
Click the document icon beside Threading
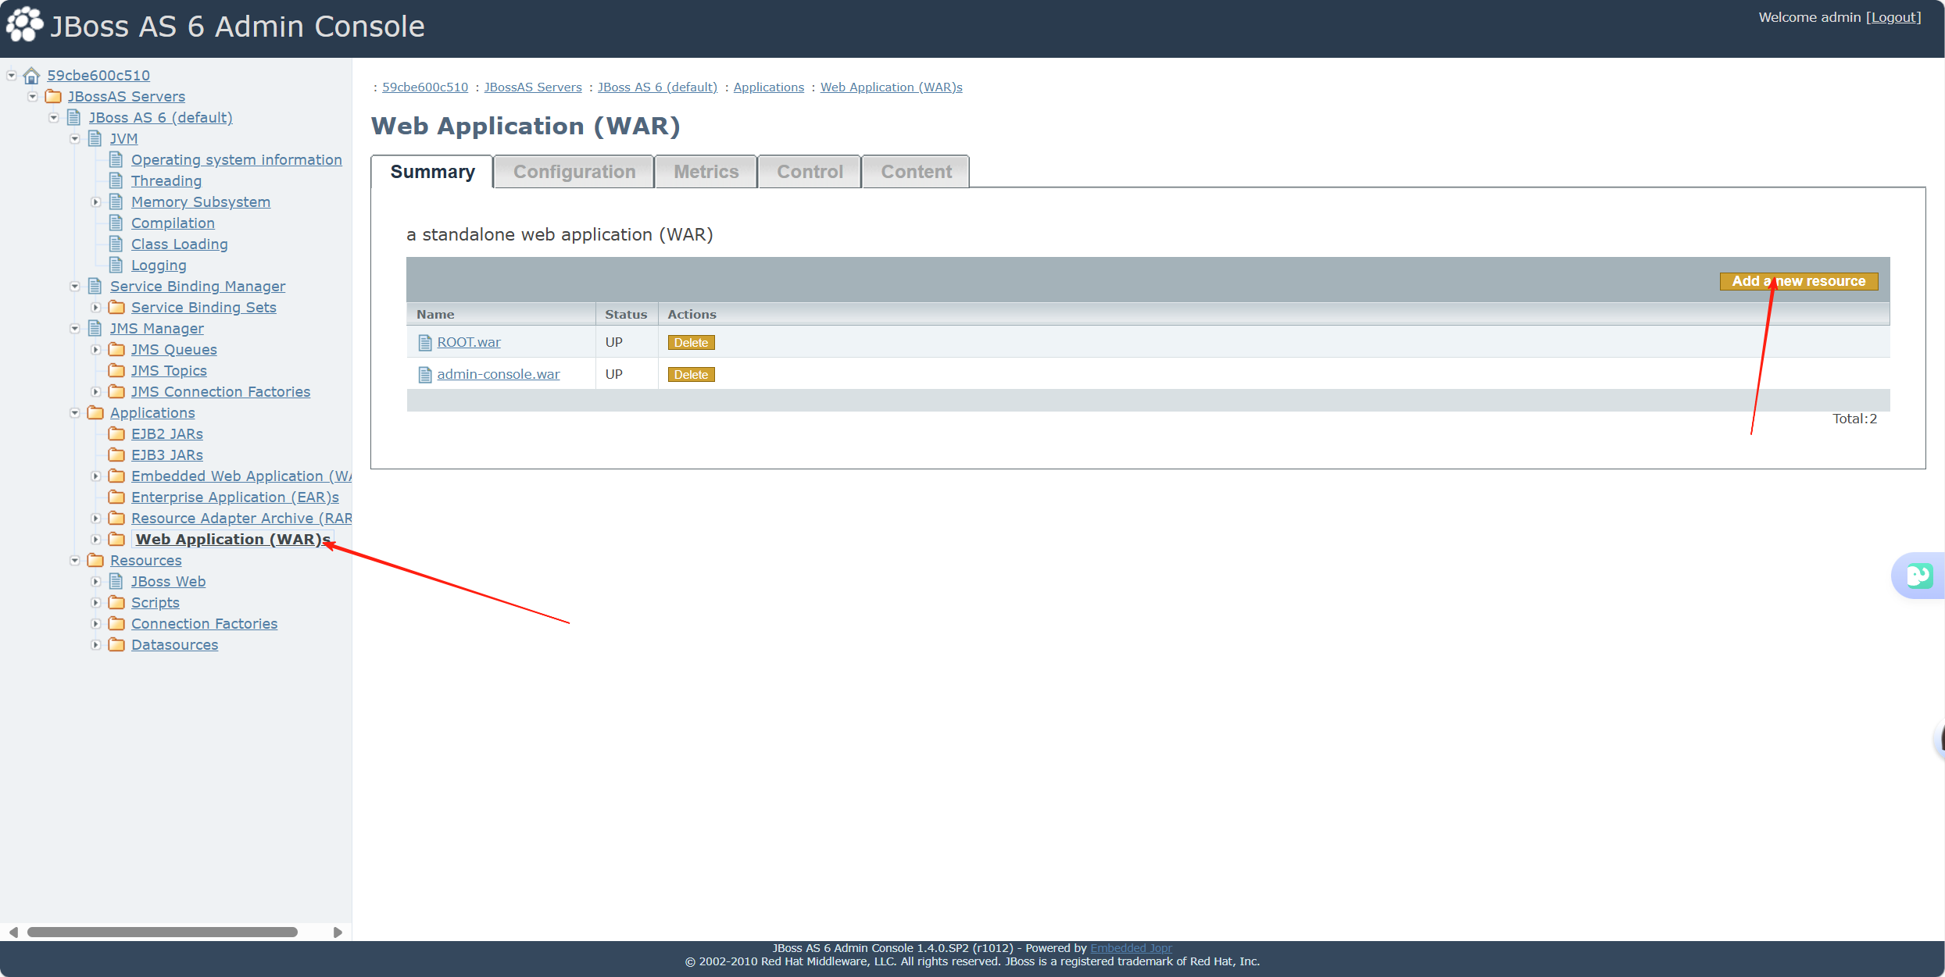(116, 180)
